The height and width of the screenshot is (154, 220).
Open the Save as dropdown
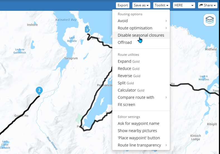click(x=141, y=5)
